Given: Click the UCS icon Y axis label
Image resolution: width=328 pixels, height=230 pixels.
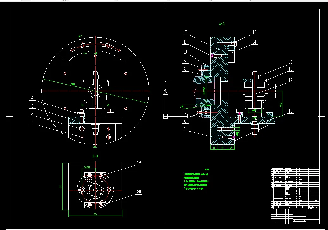Looking at the screenshot, I should pyautogui.click(x=166, y=82).
